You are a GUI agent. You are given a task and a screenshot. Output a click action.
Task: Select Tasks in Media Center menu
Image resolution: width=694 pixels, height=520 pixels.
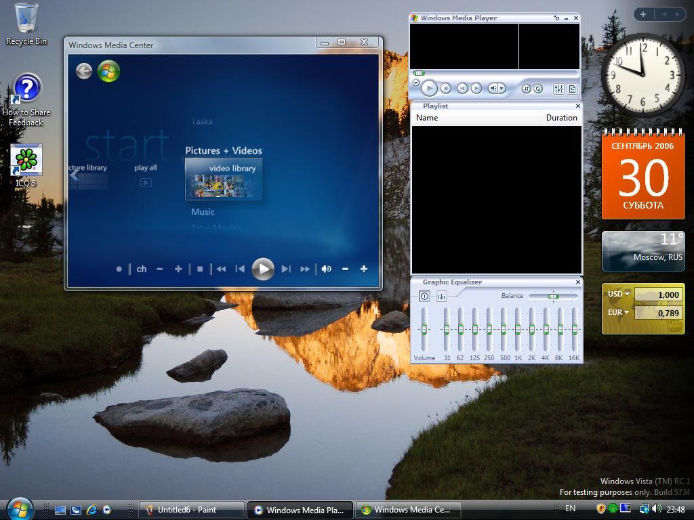point(202,121)
